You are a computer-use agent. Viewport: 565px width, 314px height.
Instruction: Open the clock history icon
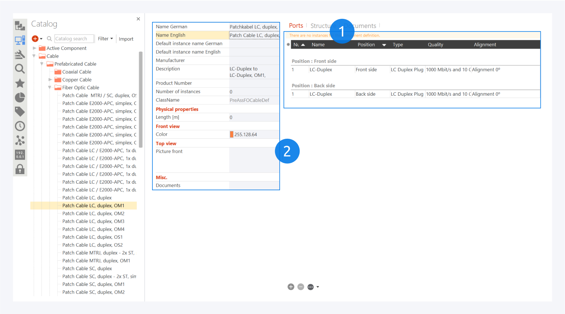pos(20,126)
